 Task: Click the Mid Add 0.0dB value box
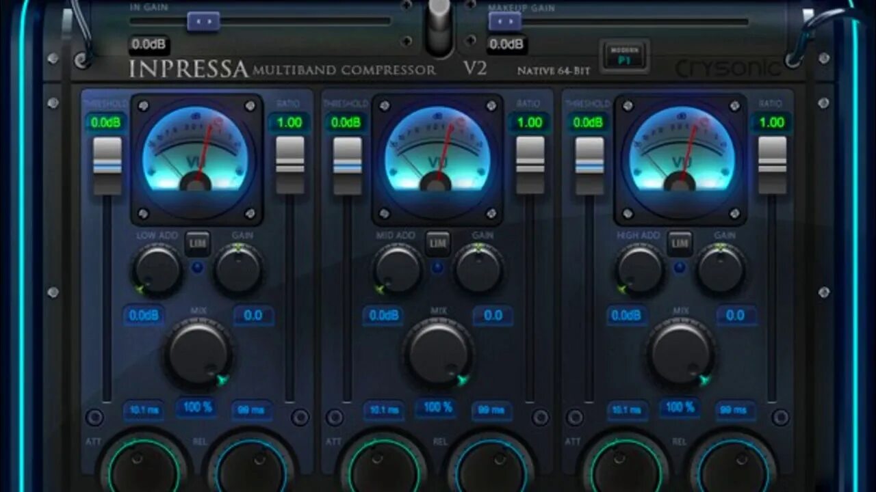click(x=383, y=316)
